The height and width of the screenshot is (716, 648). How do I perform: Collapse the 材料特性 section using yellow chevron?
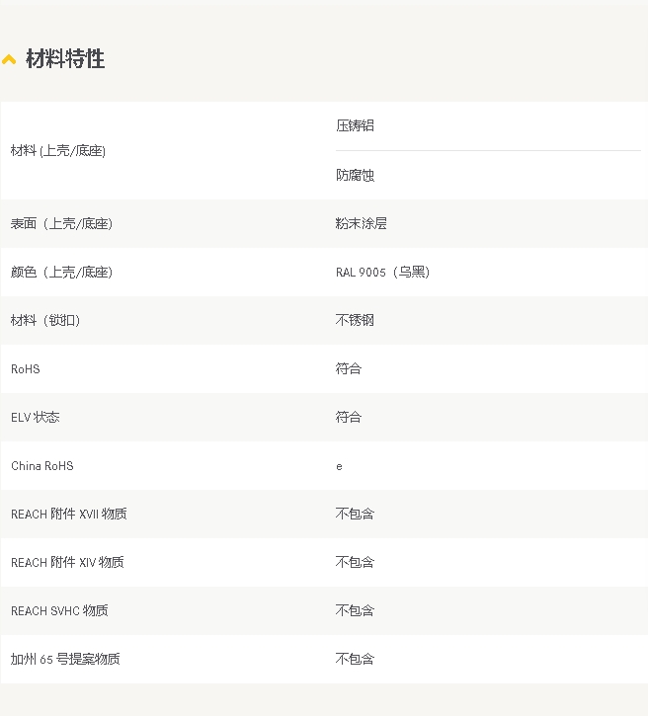9,60
